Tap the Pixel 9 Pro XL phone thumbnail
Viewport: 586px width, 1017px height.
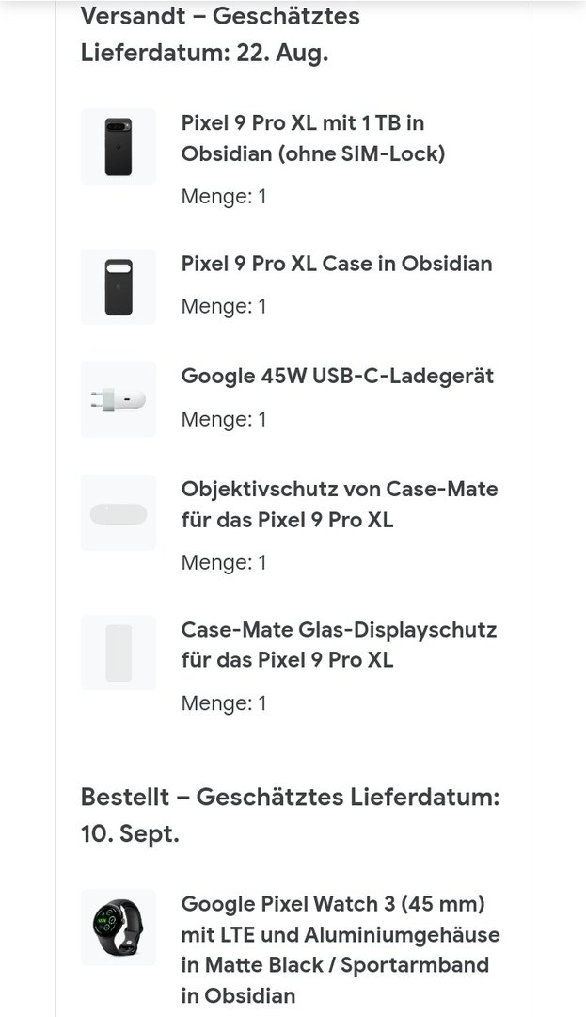pyautogui.click(x=119, y=147)
